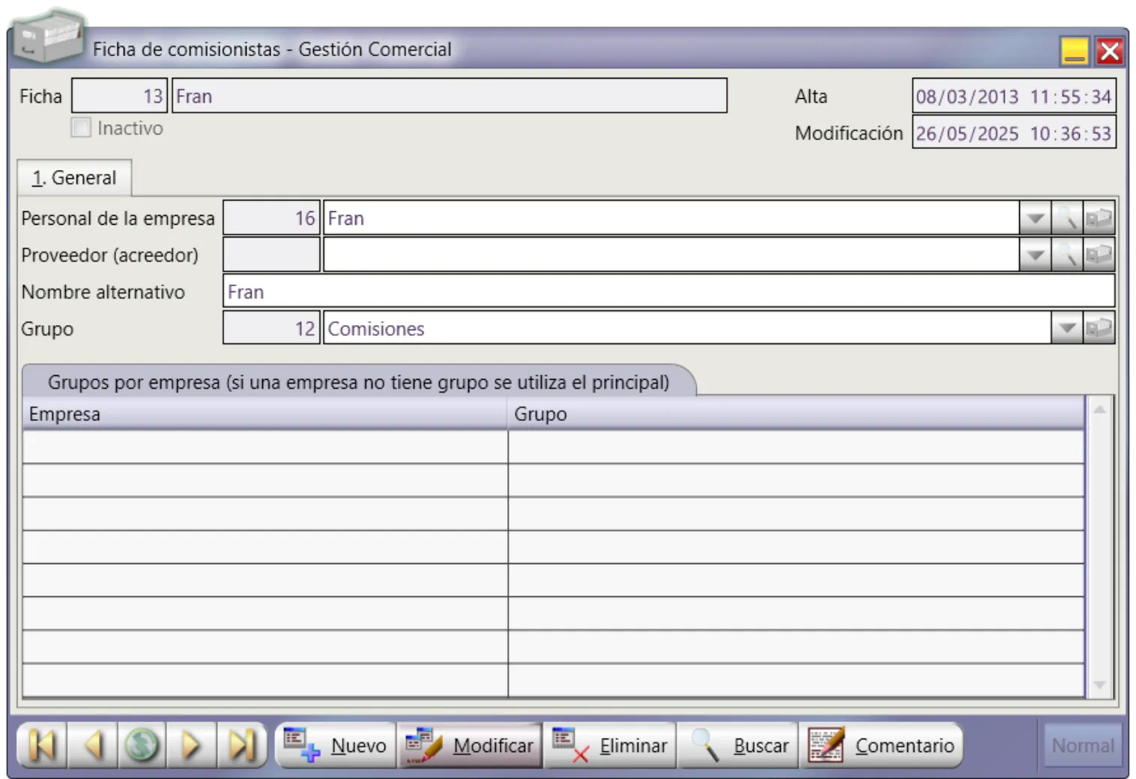The width and height of the screenshot is (1136, 779).
Task: Expand the Personal de la empresa dropdown
Action: click(1035, 219)
